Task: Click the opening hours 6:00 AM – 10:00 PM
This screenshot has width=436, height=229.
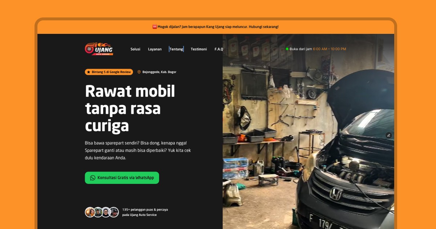Action: click(329, 49)
